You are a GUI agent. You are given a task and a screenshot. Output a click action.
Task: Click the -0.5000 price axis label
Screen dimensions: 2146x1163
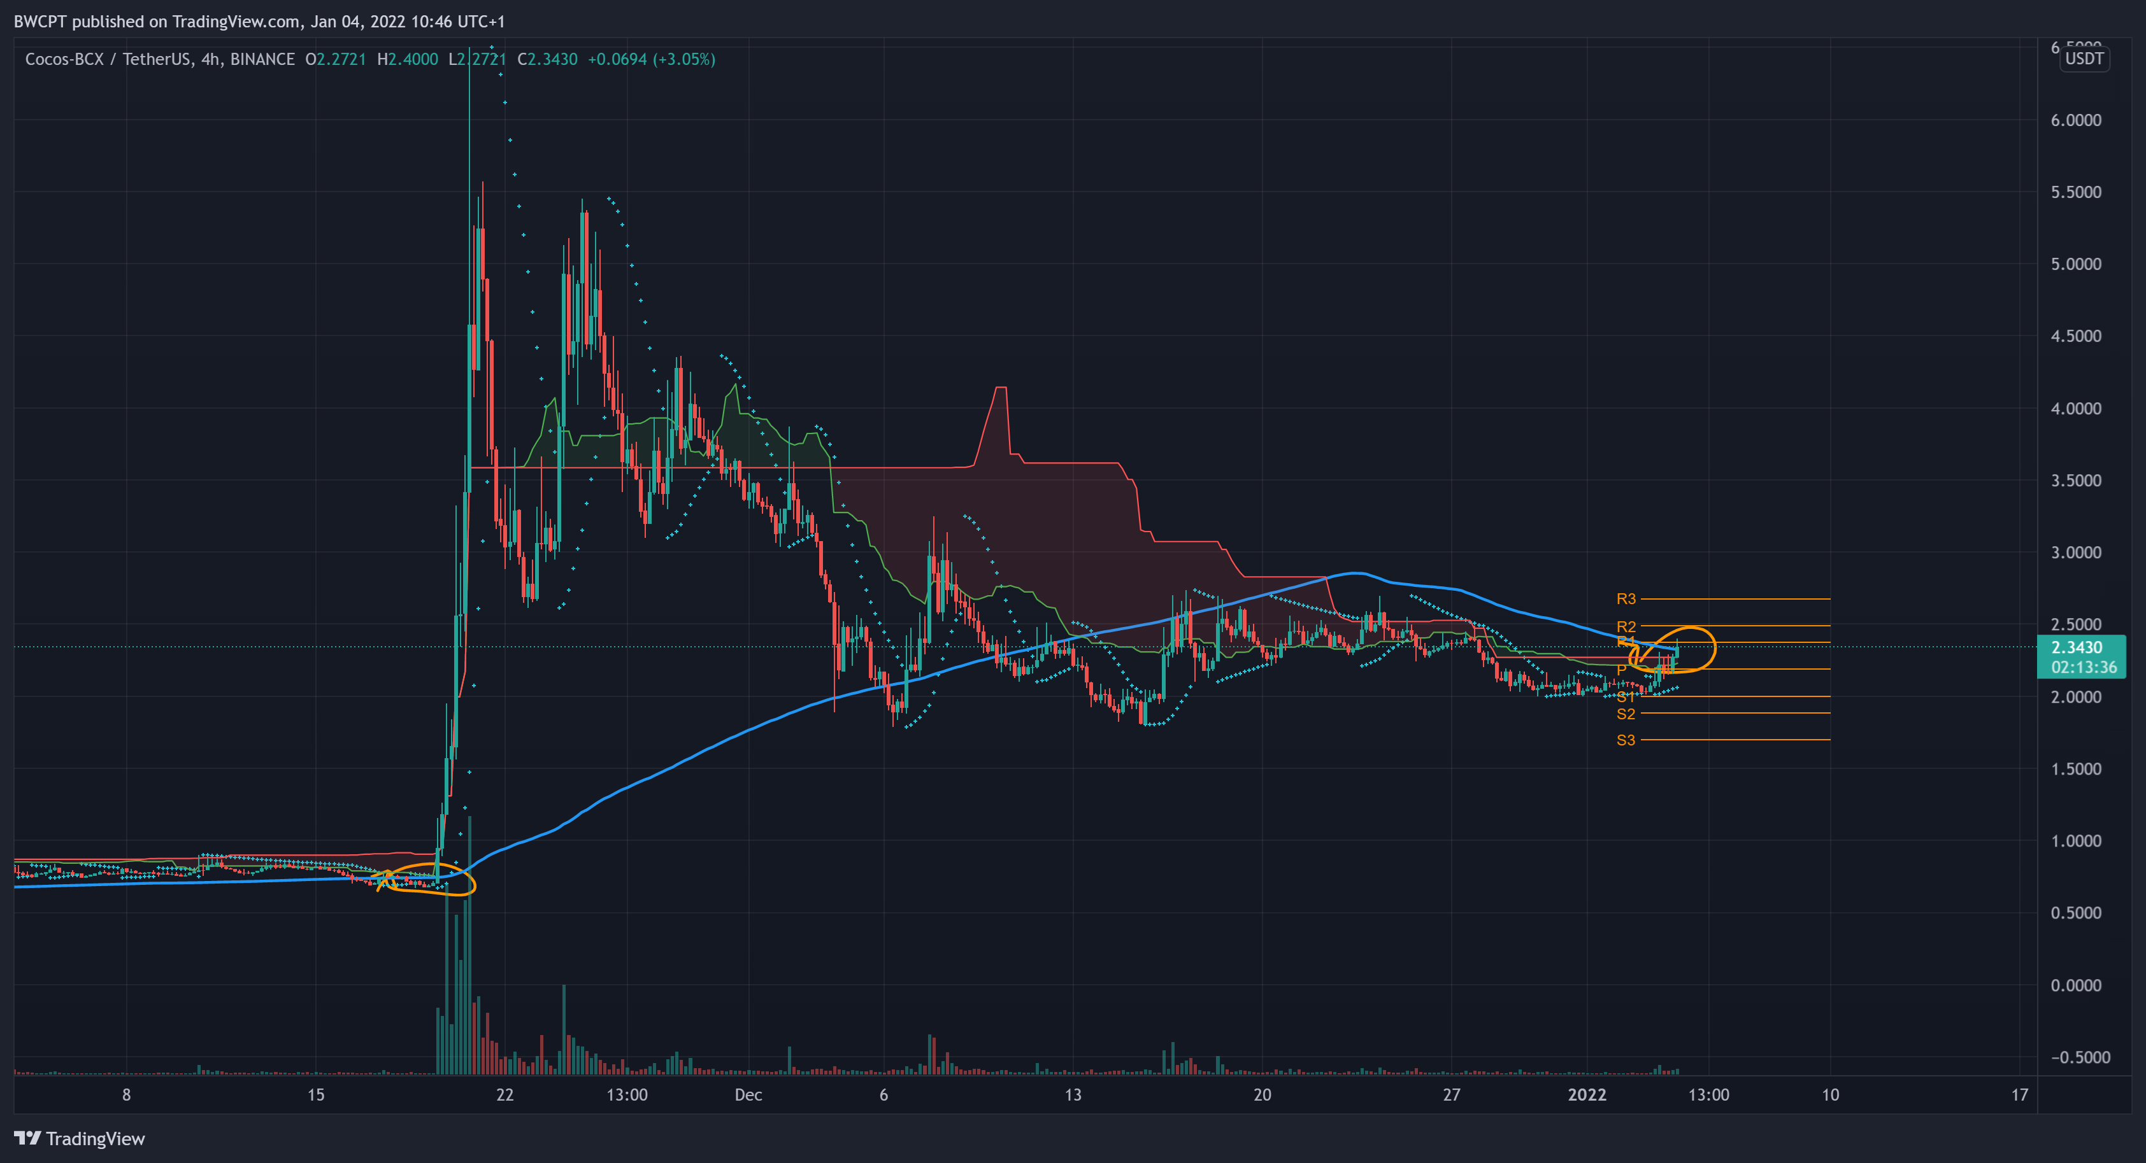(x=2079, y=1057)
